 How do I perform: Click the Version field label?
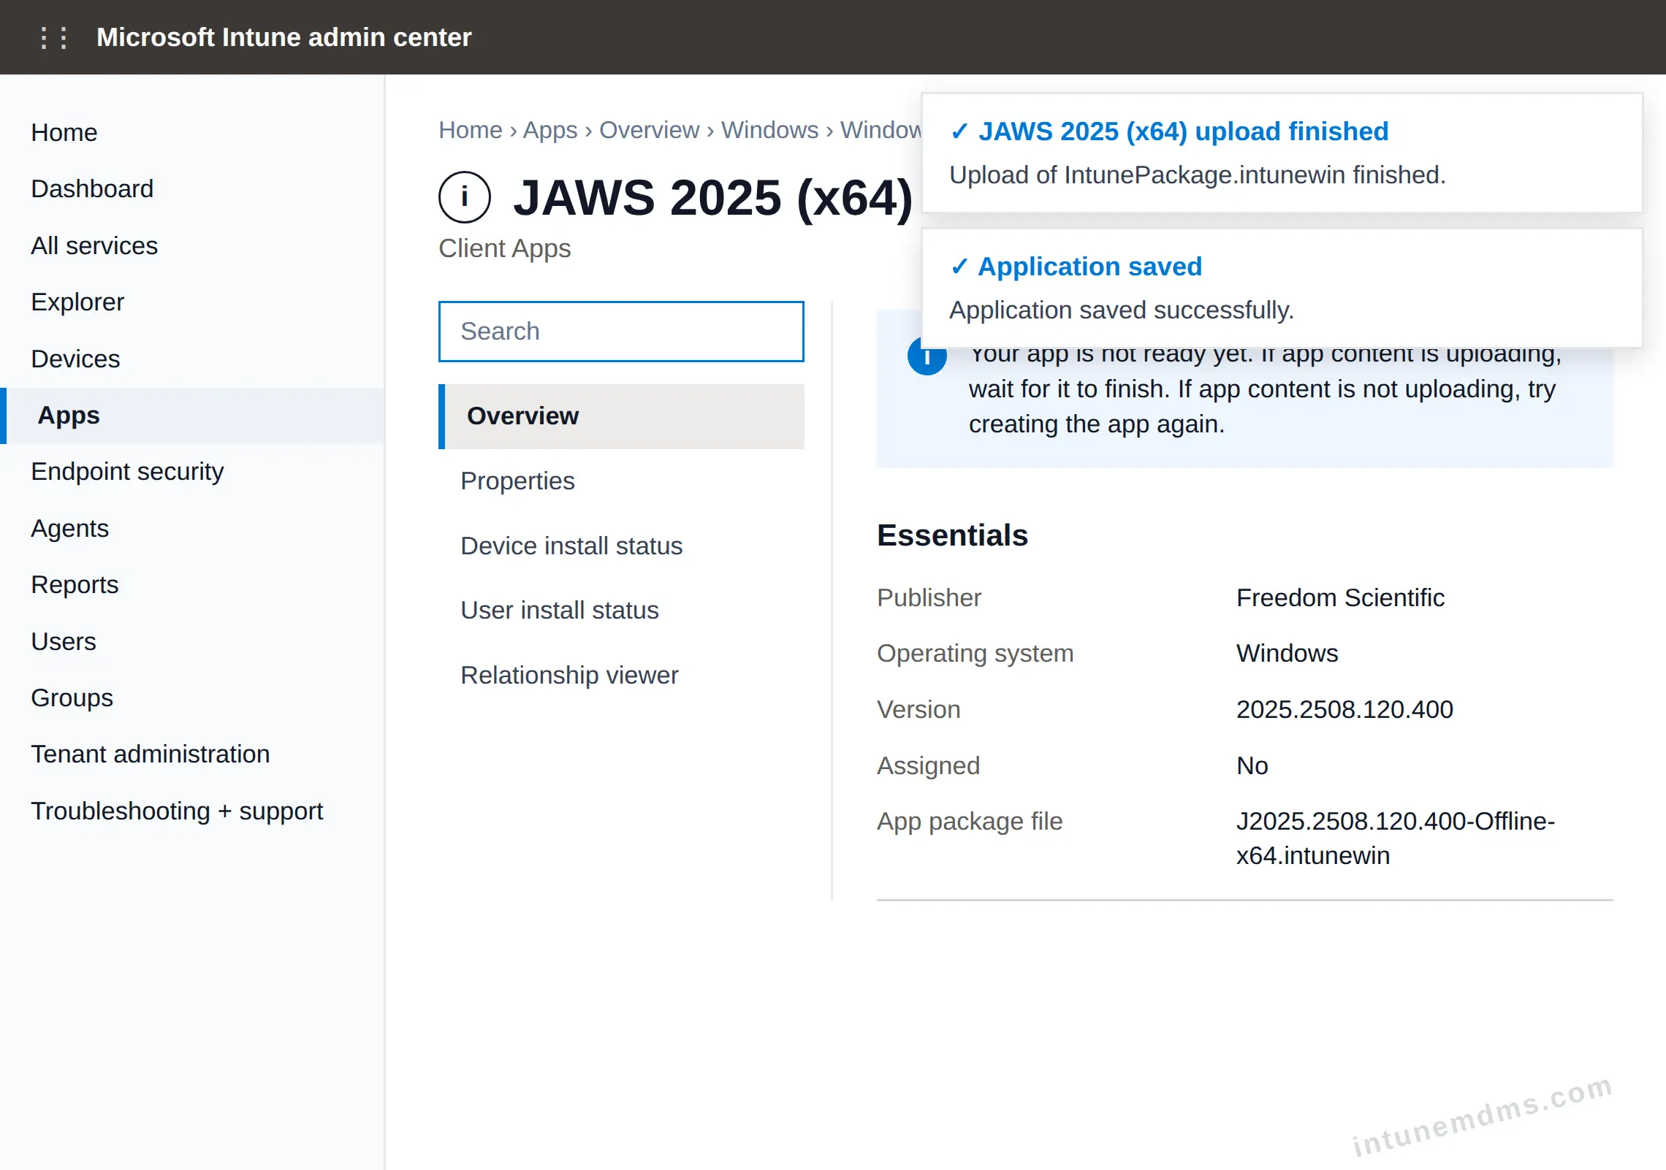pyautogui.click(x=918, y=709)
